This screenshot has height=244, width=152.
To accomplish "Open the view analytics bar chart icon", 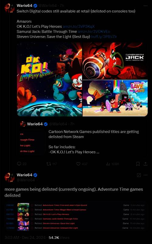I will pos(108,164).
